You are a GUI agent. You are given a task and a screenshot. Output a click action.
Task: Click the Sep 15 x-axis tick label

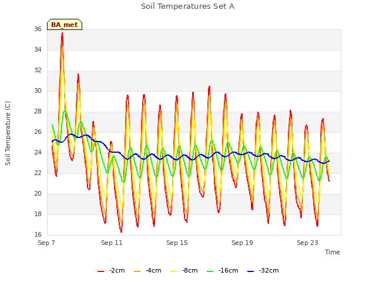177,243
